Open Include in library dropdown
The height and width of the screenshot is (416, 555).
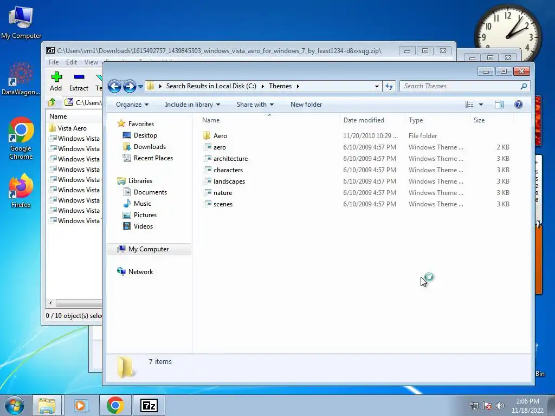point(192,105)
